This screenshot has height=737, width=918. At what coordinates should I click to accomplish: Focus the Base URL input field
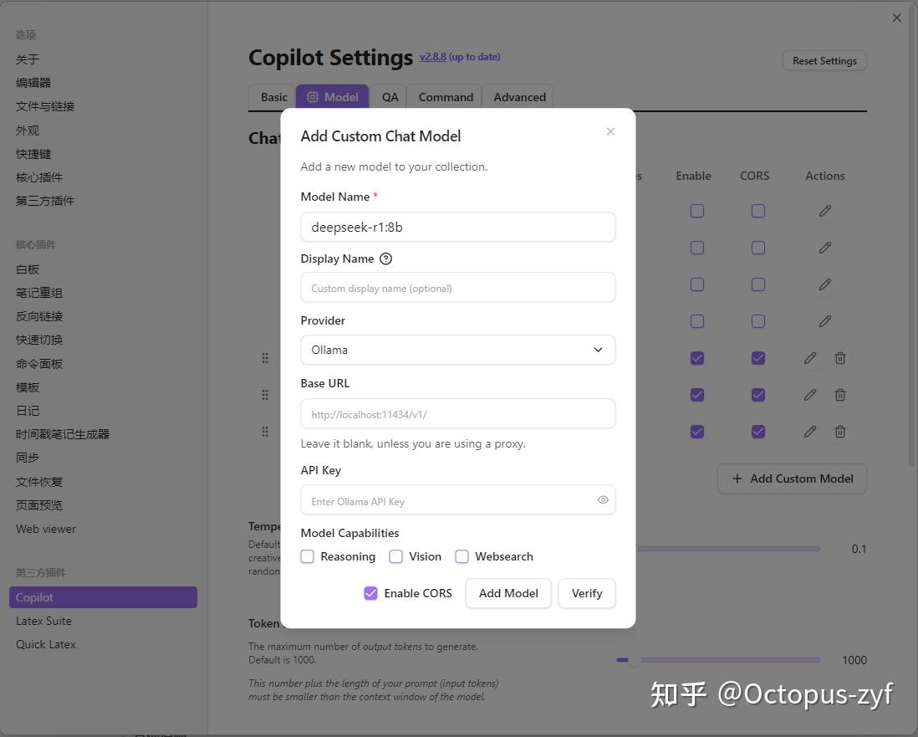point(457,414)
